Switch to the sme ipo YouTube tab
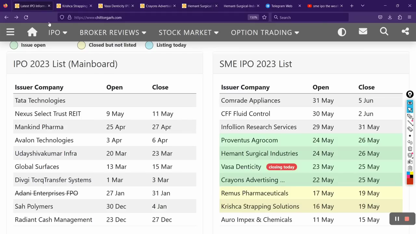This screenshot has width=416, height=234. click(x=325, y=6)
